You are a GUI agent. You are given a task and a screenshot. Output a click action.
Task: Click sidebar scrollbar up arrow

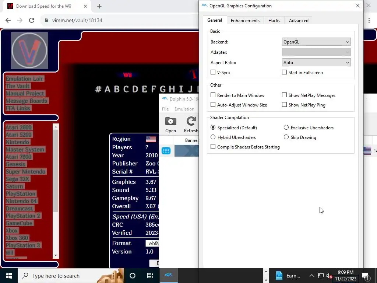pyautogui.click(x=56, y=127)
